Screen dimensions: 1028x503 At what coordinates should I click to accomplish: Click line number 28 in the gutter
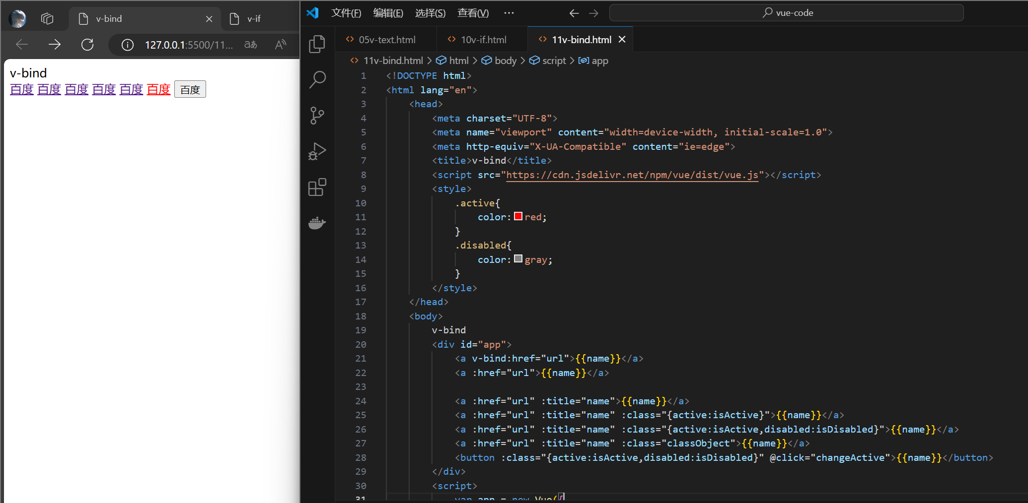click(361, 457)
